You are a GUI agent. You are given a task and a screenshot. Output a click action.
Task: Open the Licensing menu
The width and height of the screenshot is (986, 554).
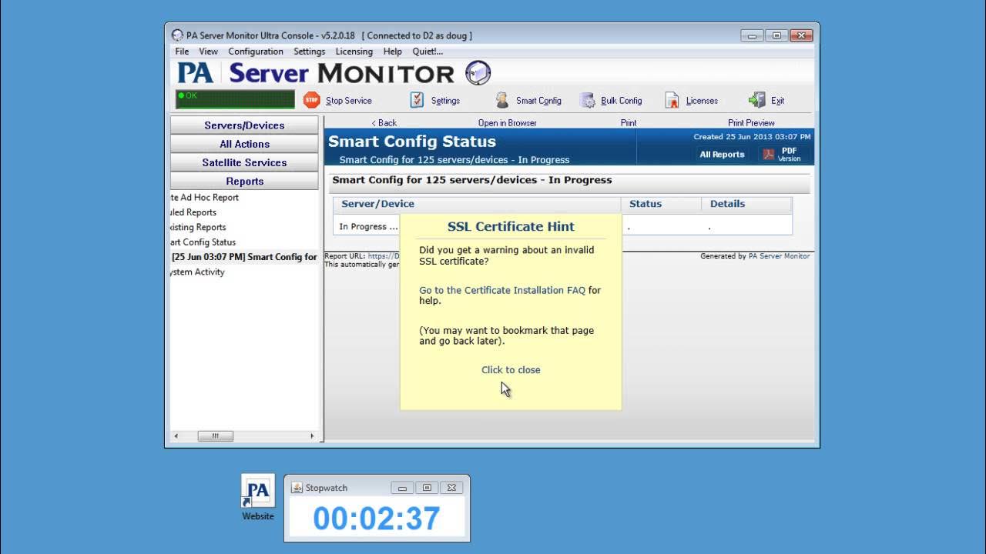tap(354, 52)
